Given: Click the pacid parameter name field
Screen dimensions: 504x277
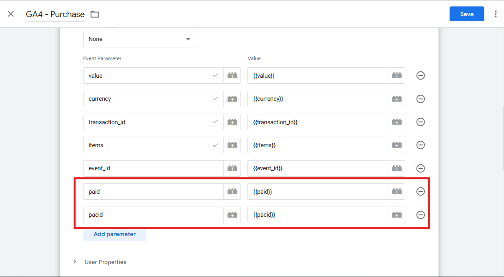Looking at the screenshot, I should pos(153,215).
